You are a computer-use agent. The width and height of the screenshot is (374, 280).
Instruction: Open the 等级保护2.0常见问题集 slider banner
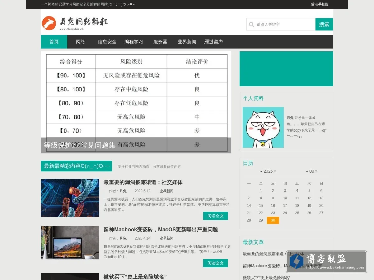coord(136,102)
